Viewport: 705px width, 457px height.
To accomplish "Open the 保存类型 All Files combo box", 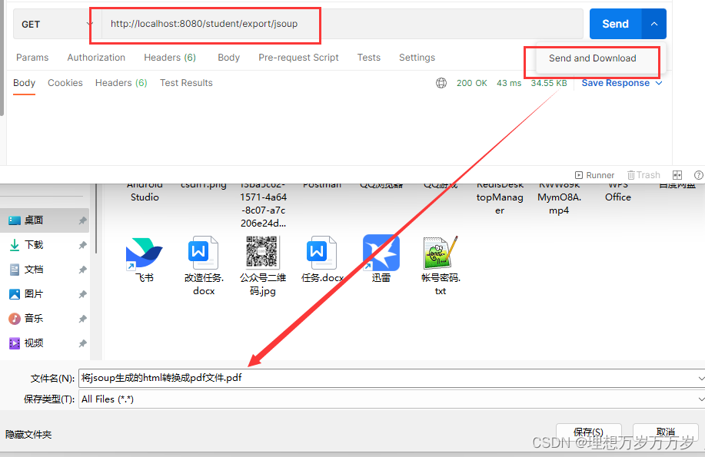I will point(391,399).
